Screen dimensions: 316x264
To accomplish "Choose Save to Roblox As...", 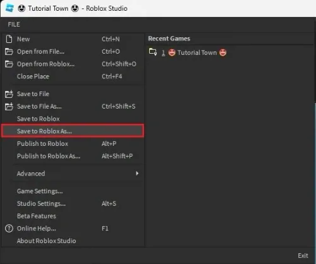I will (x=73, y=131).
